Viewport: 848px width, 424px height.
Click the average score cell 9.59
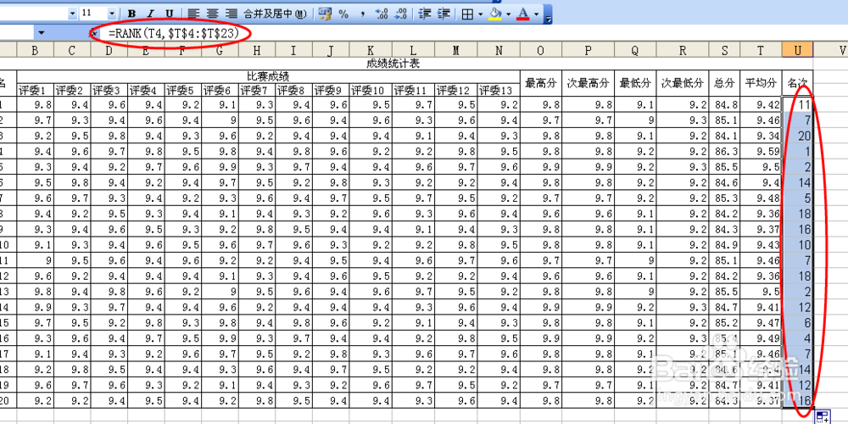click(761, 152)
